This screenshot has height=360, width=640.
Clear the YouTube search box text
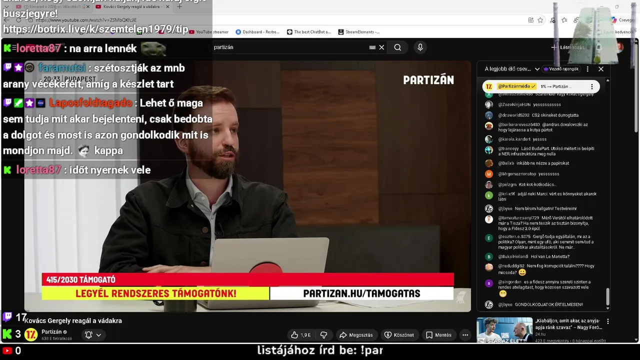point(381,47)
